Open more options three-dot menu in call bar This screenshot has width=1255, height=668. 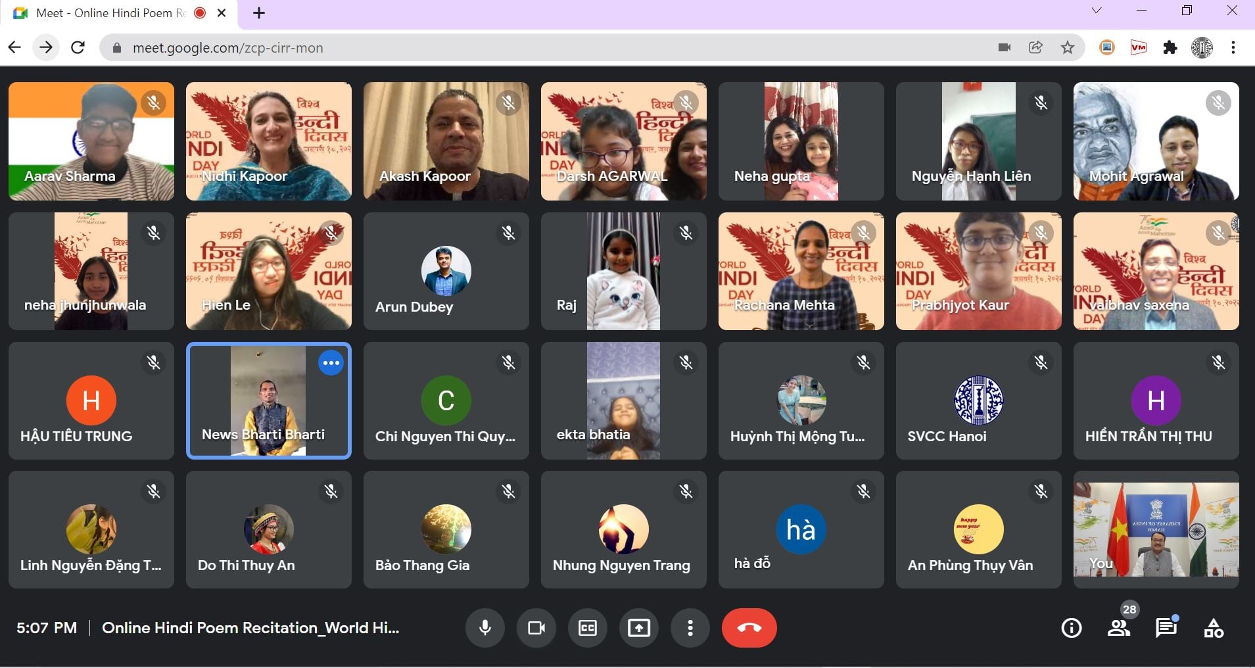click(x=690, y=628)
